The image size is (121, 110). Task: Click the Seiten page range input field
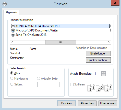pyautogui.click(x=48, y=84)
